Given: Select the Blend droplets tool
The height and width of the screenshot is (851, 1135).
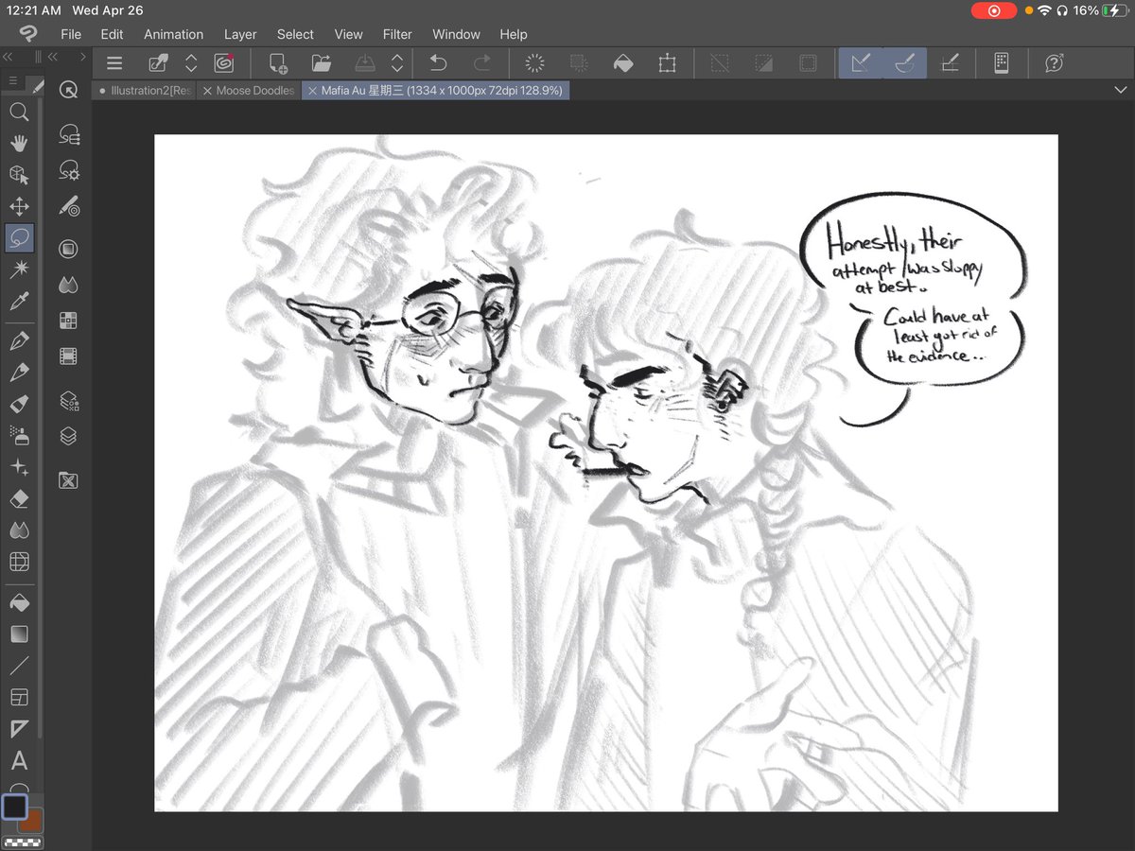Looking at the screenshot, I should coord(19,530).
